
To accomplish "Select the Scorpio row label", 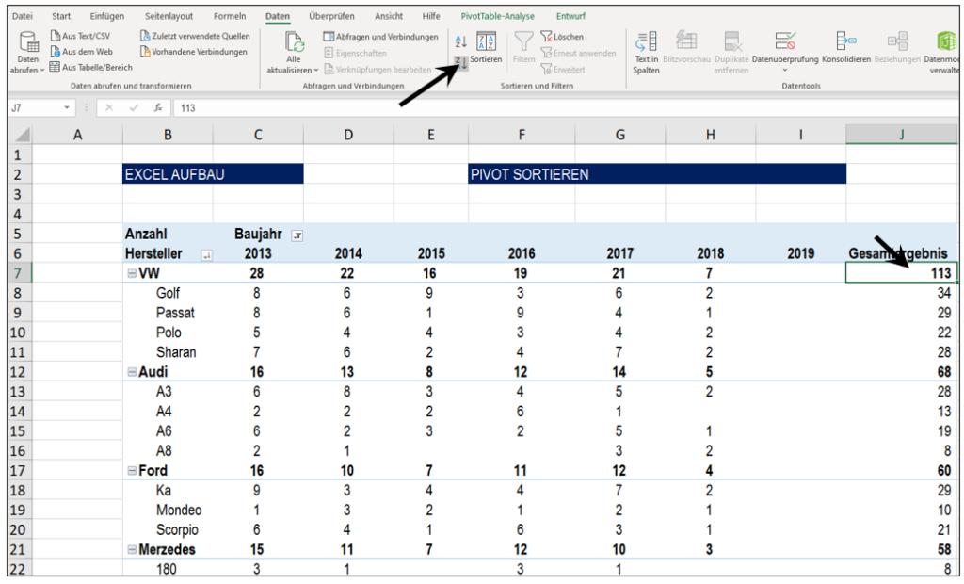I will 177,530.
